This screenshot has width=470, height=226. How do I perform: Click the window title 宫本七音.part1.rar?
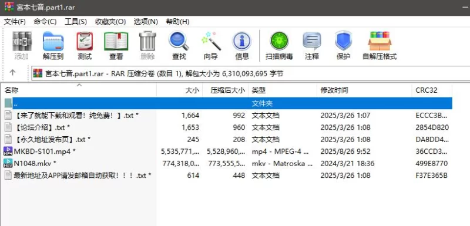[46, 7]
